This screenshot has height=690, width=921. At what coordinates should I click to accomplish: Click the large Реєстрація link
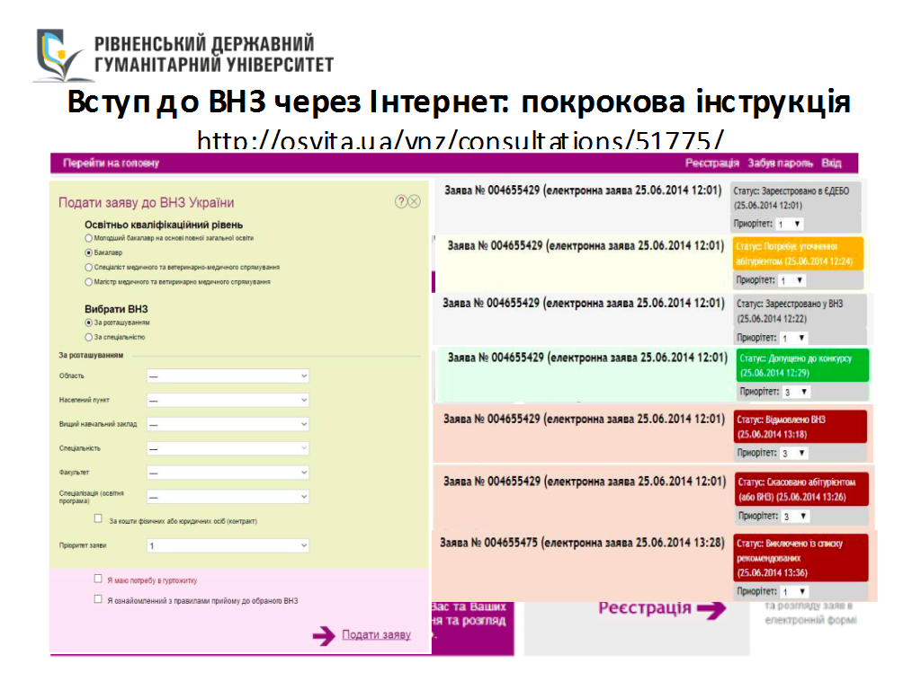coord(644,608)
